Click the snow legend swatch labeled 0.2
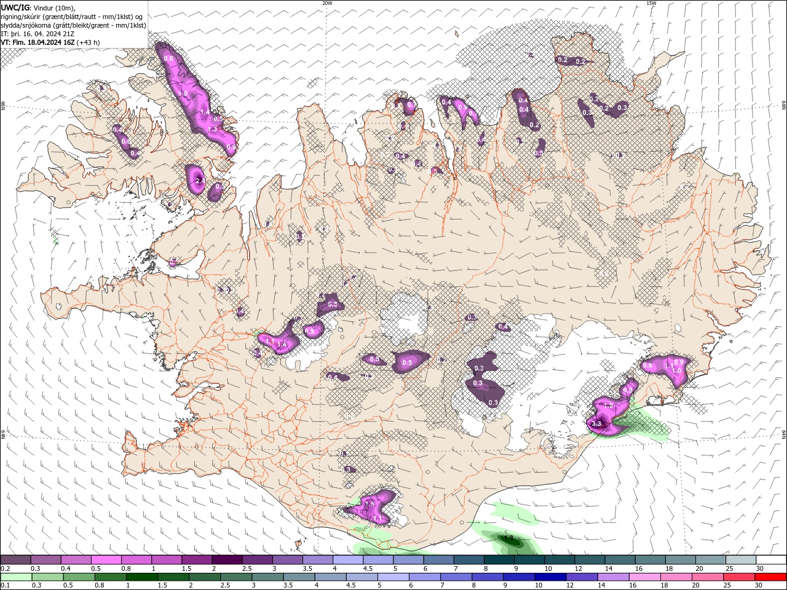The width and height of the screenshot is (787, 590). pyautogui.click(x=15, y=560)
